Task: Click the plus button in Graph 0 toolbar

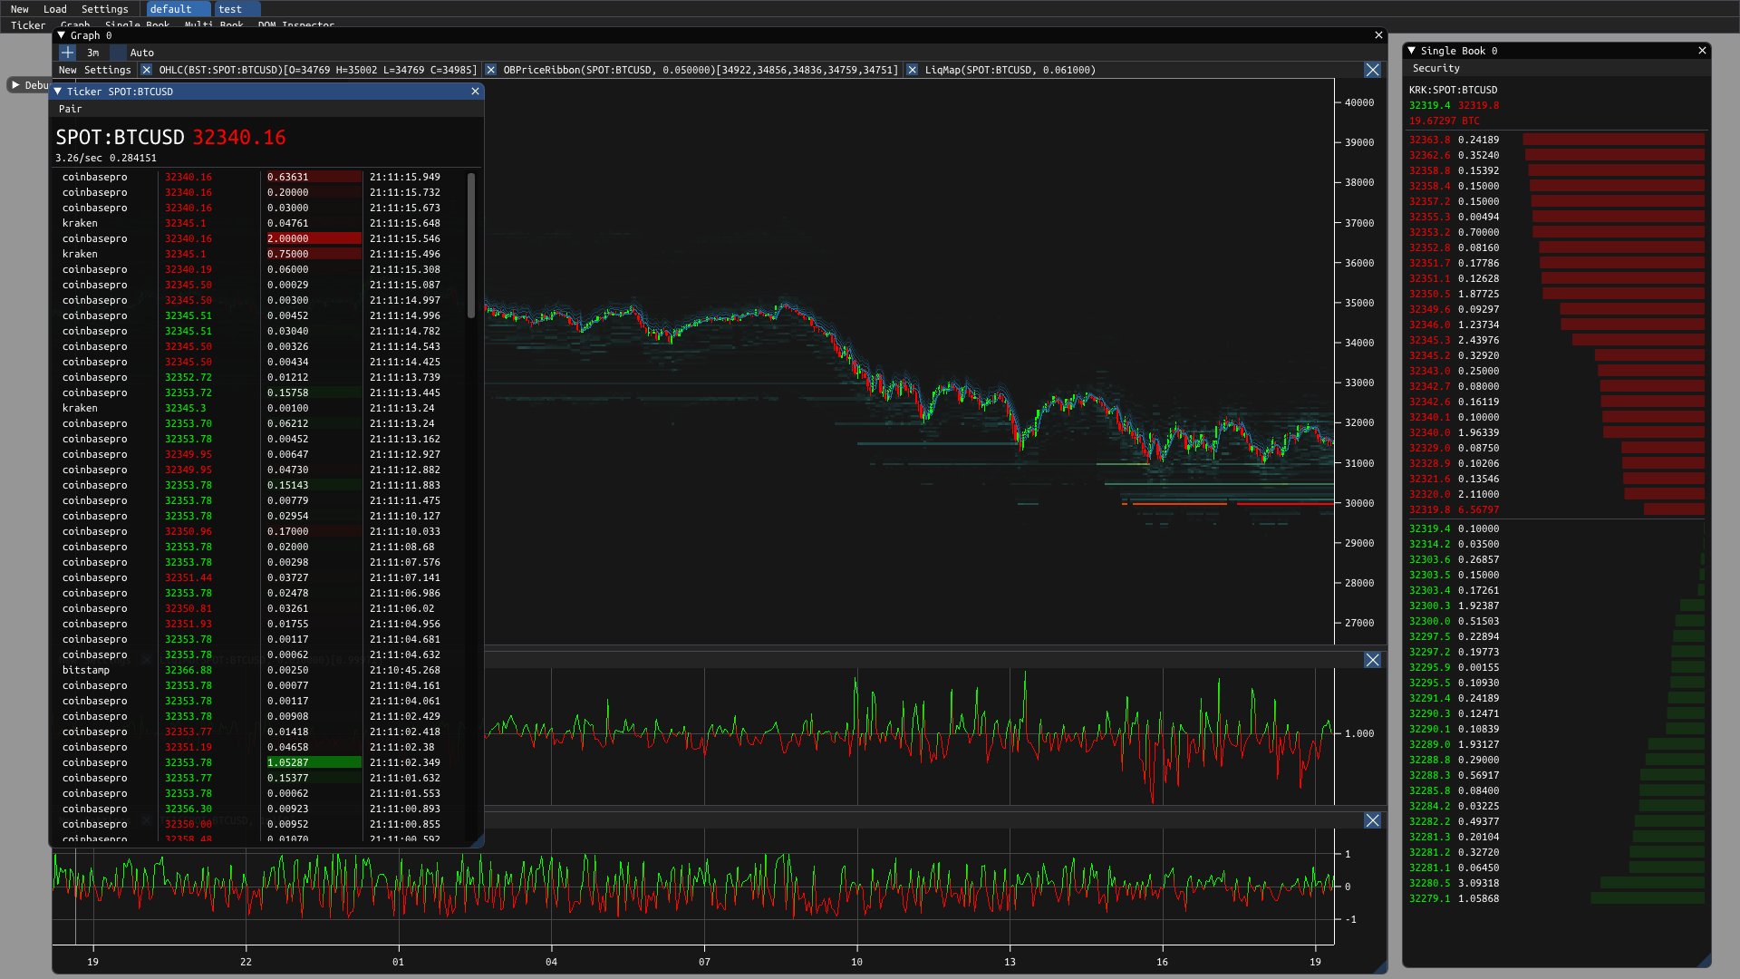Action: coord(67,53)
